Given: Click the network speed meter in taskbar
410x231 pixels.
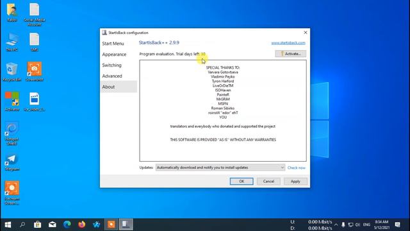Looking at the screenshot, I should click(311, 225).
